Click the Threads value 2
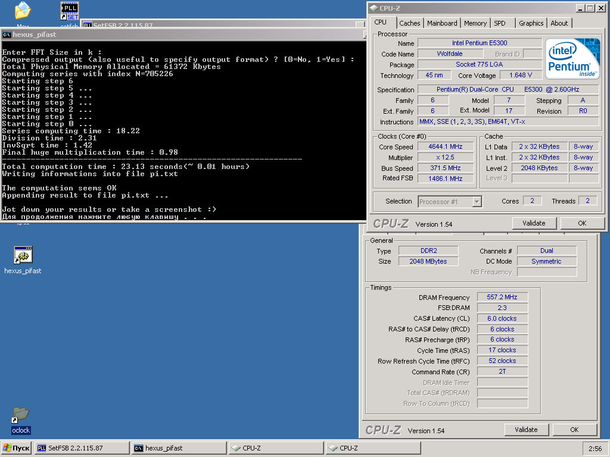Image resolution: width=610 pixels, height=457 pixels. click(x=588, y=201)
